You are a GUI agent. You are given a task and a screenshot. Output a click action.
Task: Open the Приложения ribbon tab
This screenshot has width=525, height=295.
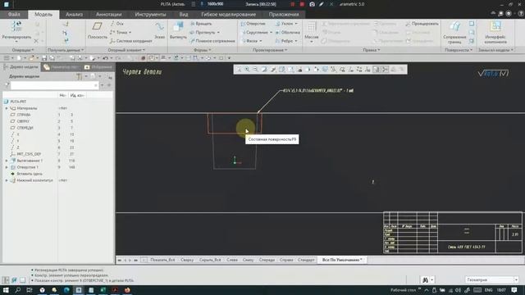click(x=284, y=15)
